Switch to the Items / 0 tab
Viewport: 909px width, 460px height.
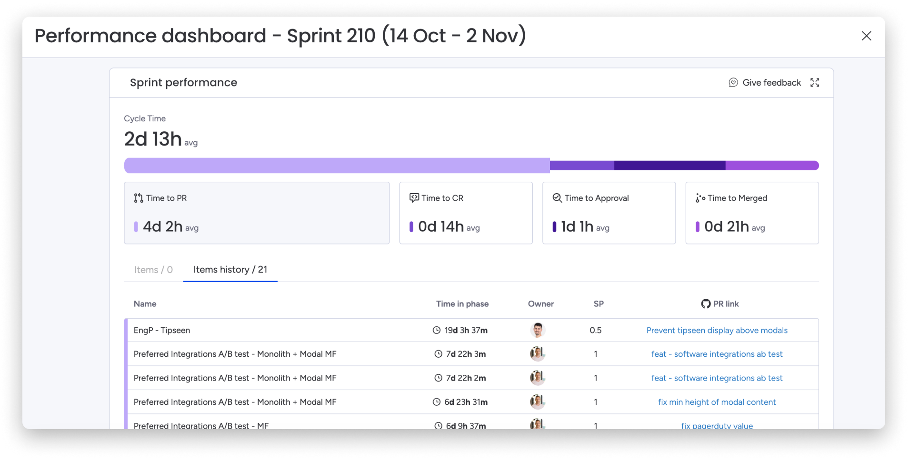point(153,270)
